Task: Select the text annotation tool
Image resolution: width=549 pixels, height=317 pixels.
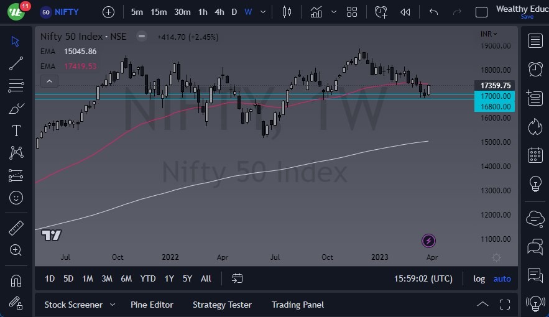Action: (x=16, y=131)
